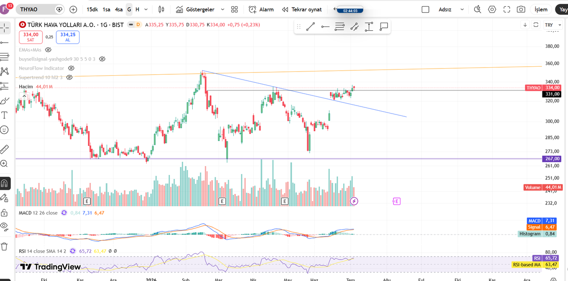Screen dimensions: 568x281
Task: Select the H weekly timeframe
Action: click(x=137, y=9)
